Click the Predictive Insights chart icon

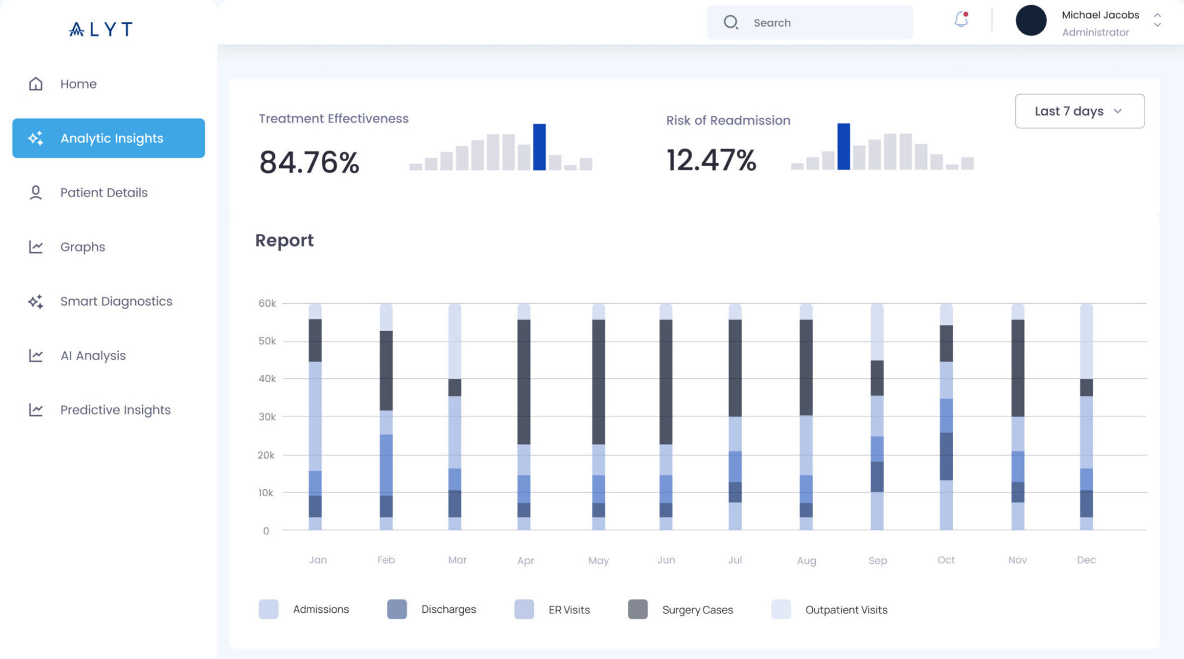[36, 409]
